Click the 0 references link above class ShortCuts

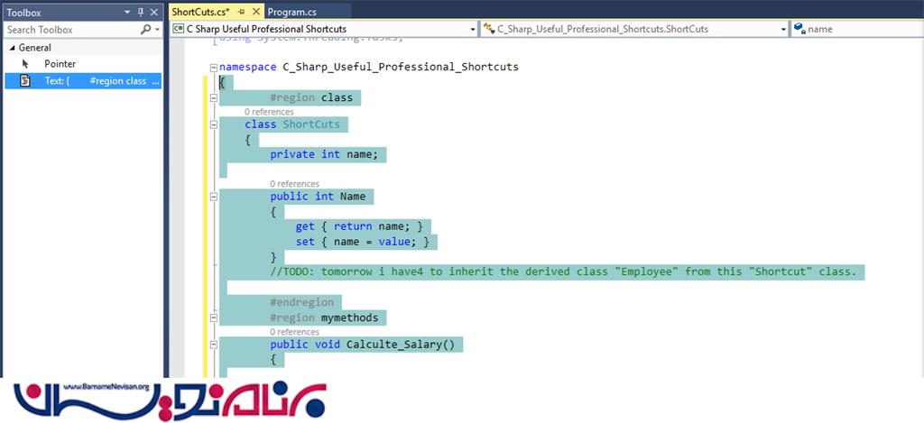[x=269, y=112]
